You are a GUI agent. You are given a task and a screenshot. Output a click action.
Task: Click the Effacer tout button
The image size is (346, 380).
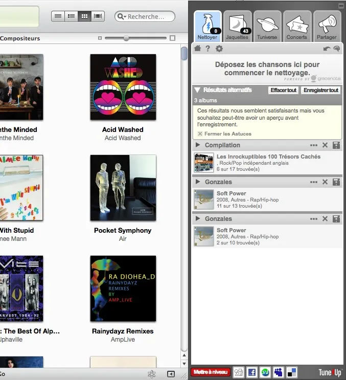pyautogui.click(x=284, y=90)
